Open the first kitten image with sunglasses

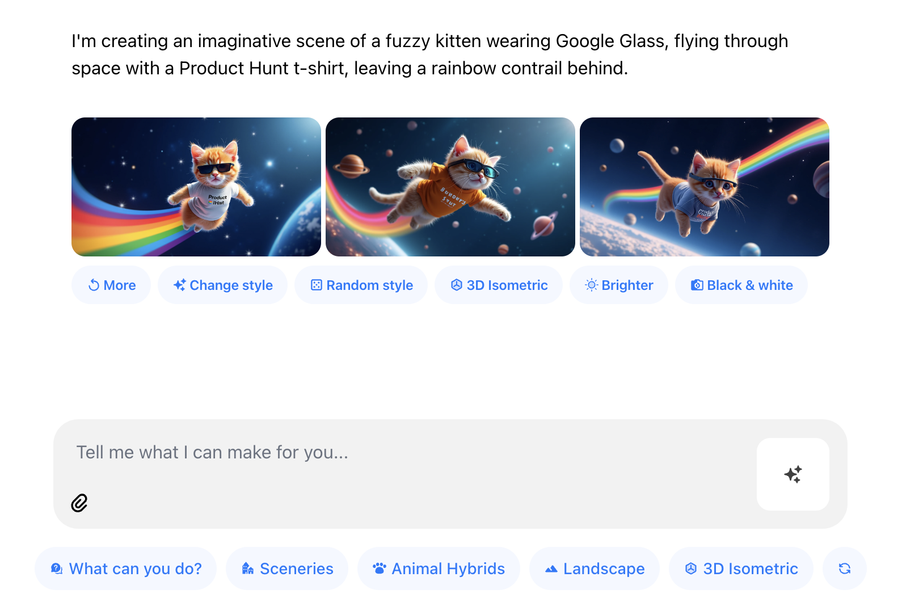click(x=196, y=187)
